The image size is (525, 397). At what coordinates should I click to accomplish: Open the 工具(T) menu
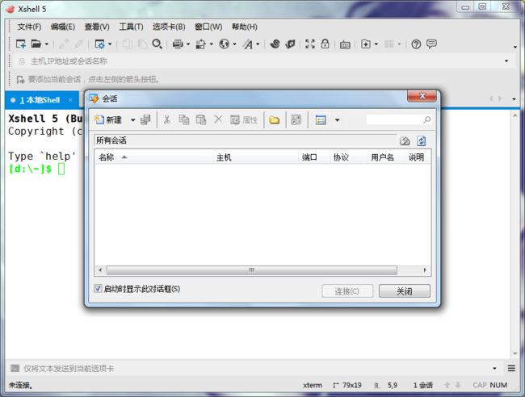pyautogui.click(x=131, y=27)
